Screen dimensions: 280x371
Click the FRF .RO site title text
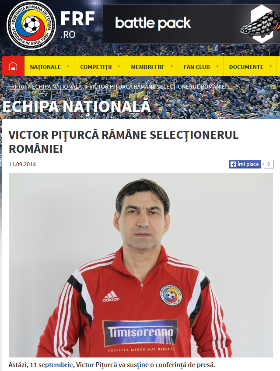77,24
